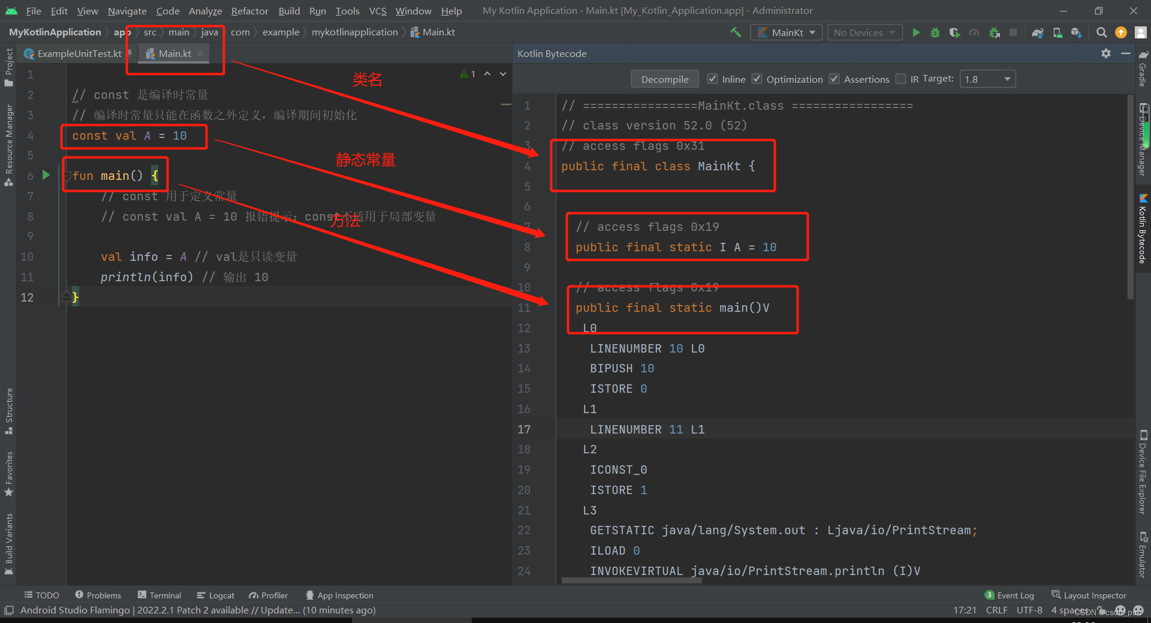Click UTF-8 encoding in status bar
This screenshot has width=1151, height=623.
(1029, 610)
